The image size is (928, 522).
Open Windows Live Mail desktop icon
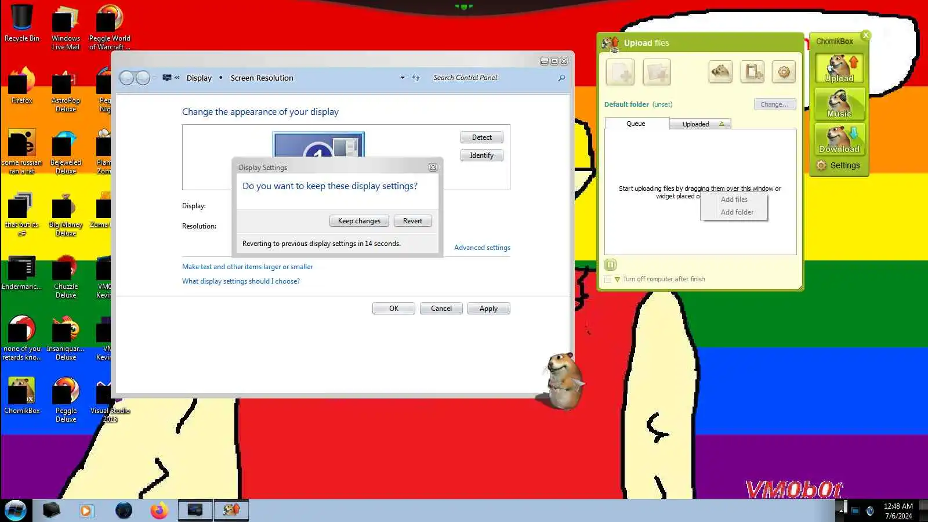pos(66,28)
